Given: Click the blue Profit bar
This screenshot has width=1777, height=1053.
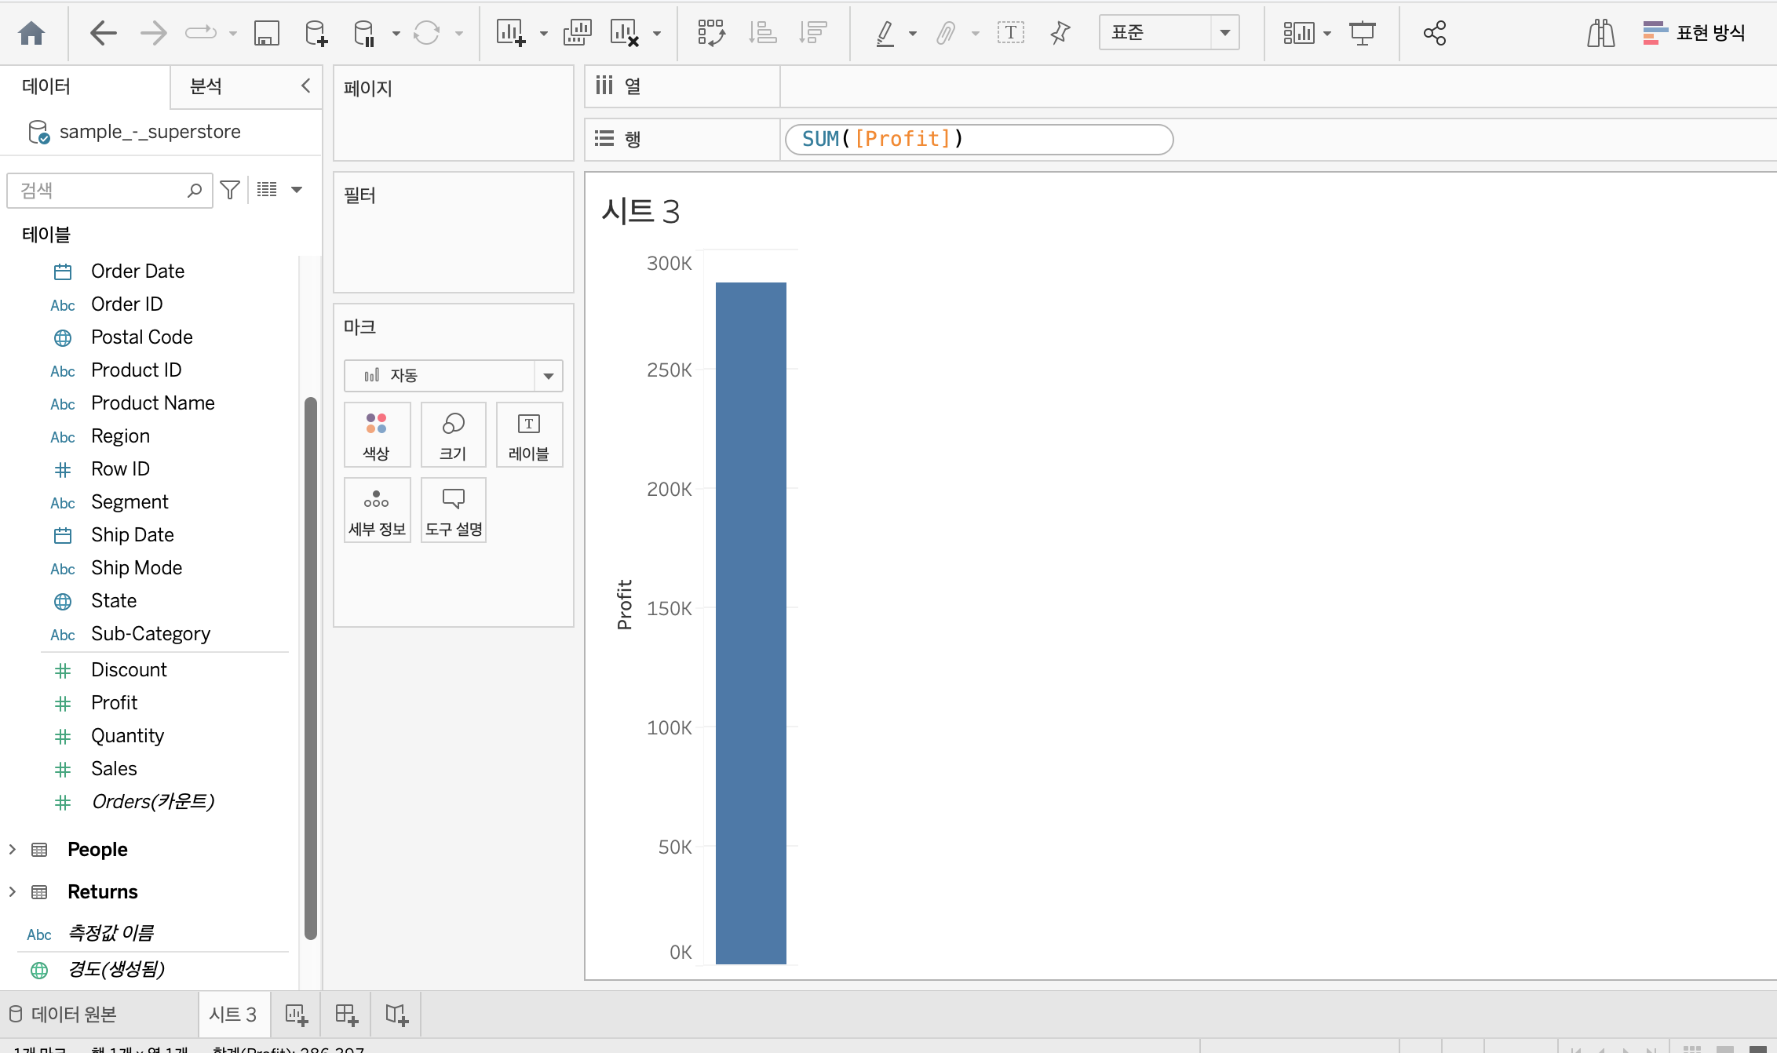Looking at the screenshot, I should (750, 623).
